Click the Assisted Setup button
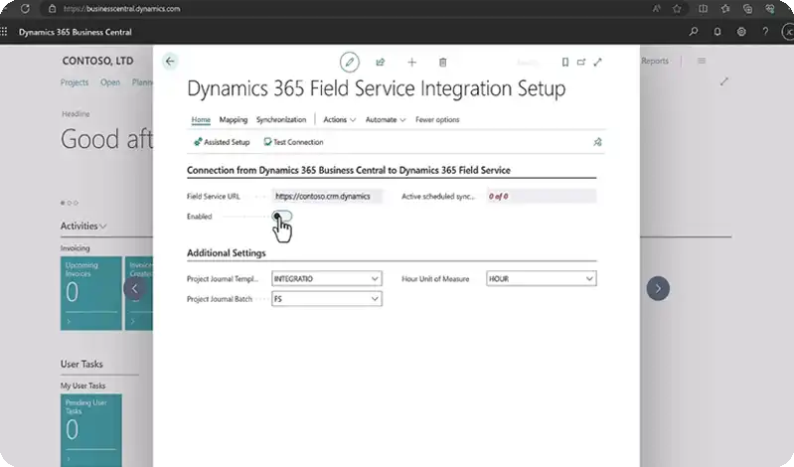 (x=222, y=142)
